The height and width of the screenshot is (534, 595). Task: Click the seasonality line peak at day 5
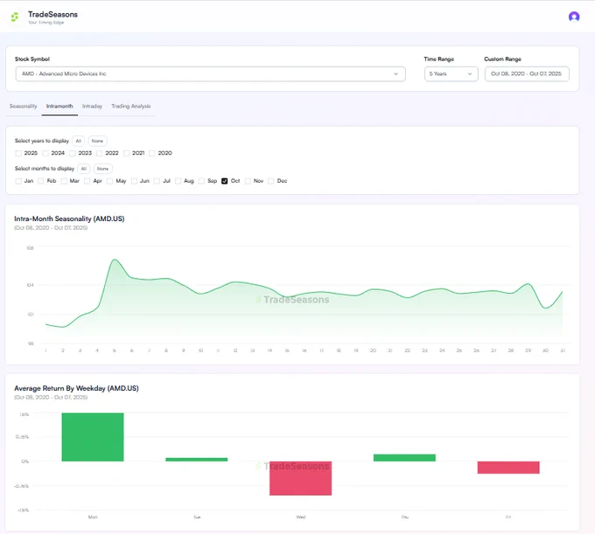(115, 260)
